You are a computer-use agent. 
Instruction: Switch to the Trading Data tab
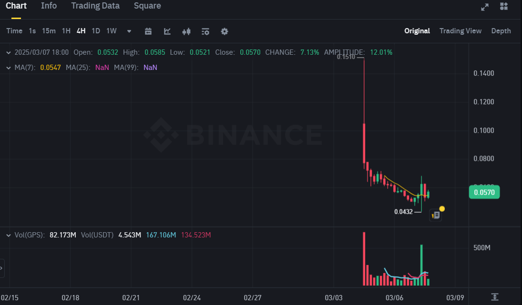(95, 6)
